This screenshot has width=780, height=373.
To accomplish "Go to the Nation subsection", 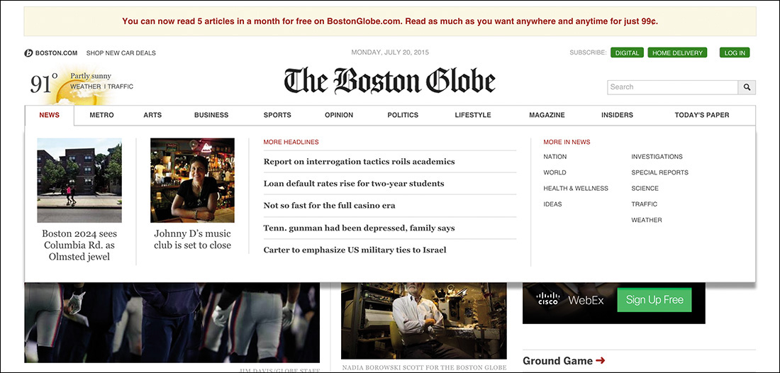I will pyautogui.click(x=555, y=157).
